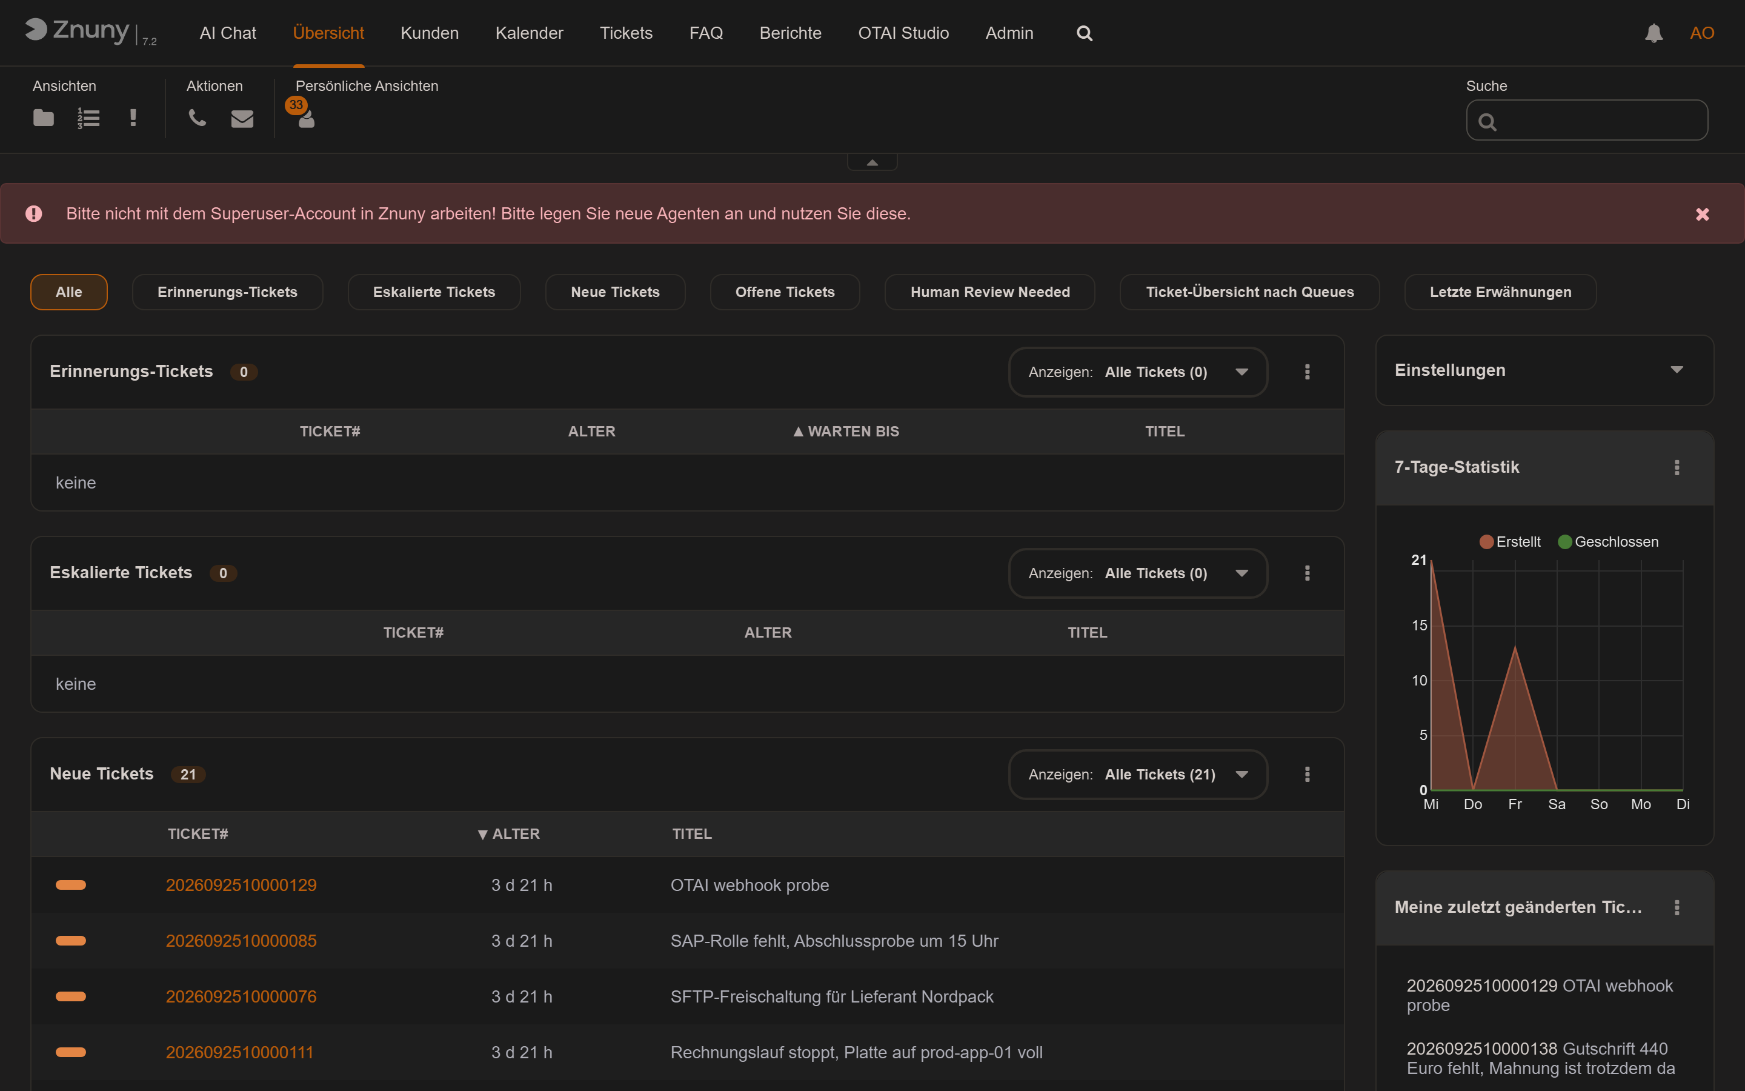Image resolution: width=1745 pixels, height=1091 pixels.
Task: Open Anzeigen dropdown in Eskalierte Tickets
Action: point(1137,573)
